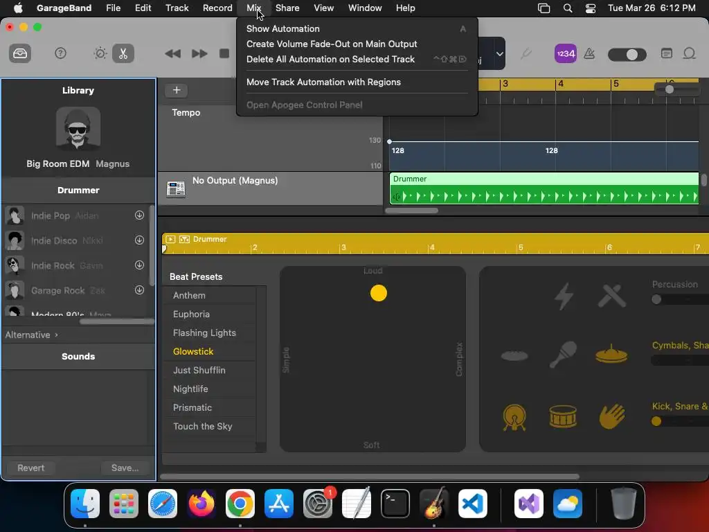Select the Glowstick beat preset
The width and height of the screenshot is (709, 532).
[209, 351]
